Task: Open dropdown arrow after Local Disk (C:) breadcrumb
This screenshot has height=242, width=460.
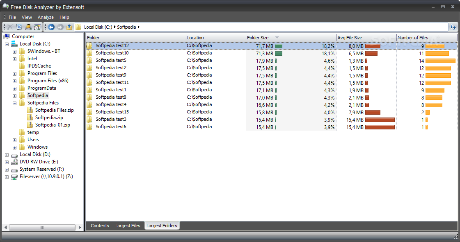Action: click(x=115, y=27)
